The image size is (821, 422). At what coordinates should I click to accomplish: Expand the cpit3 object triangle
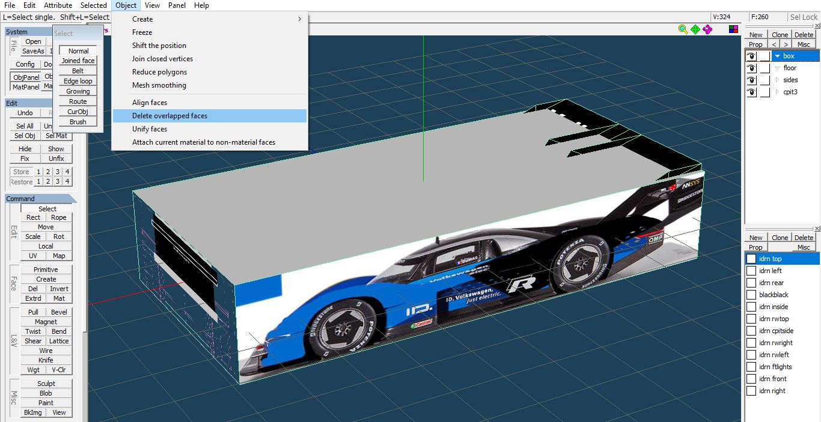777,92
